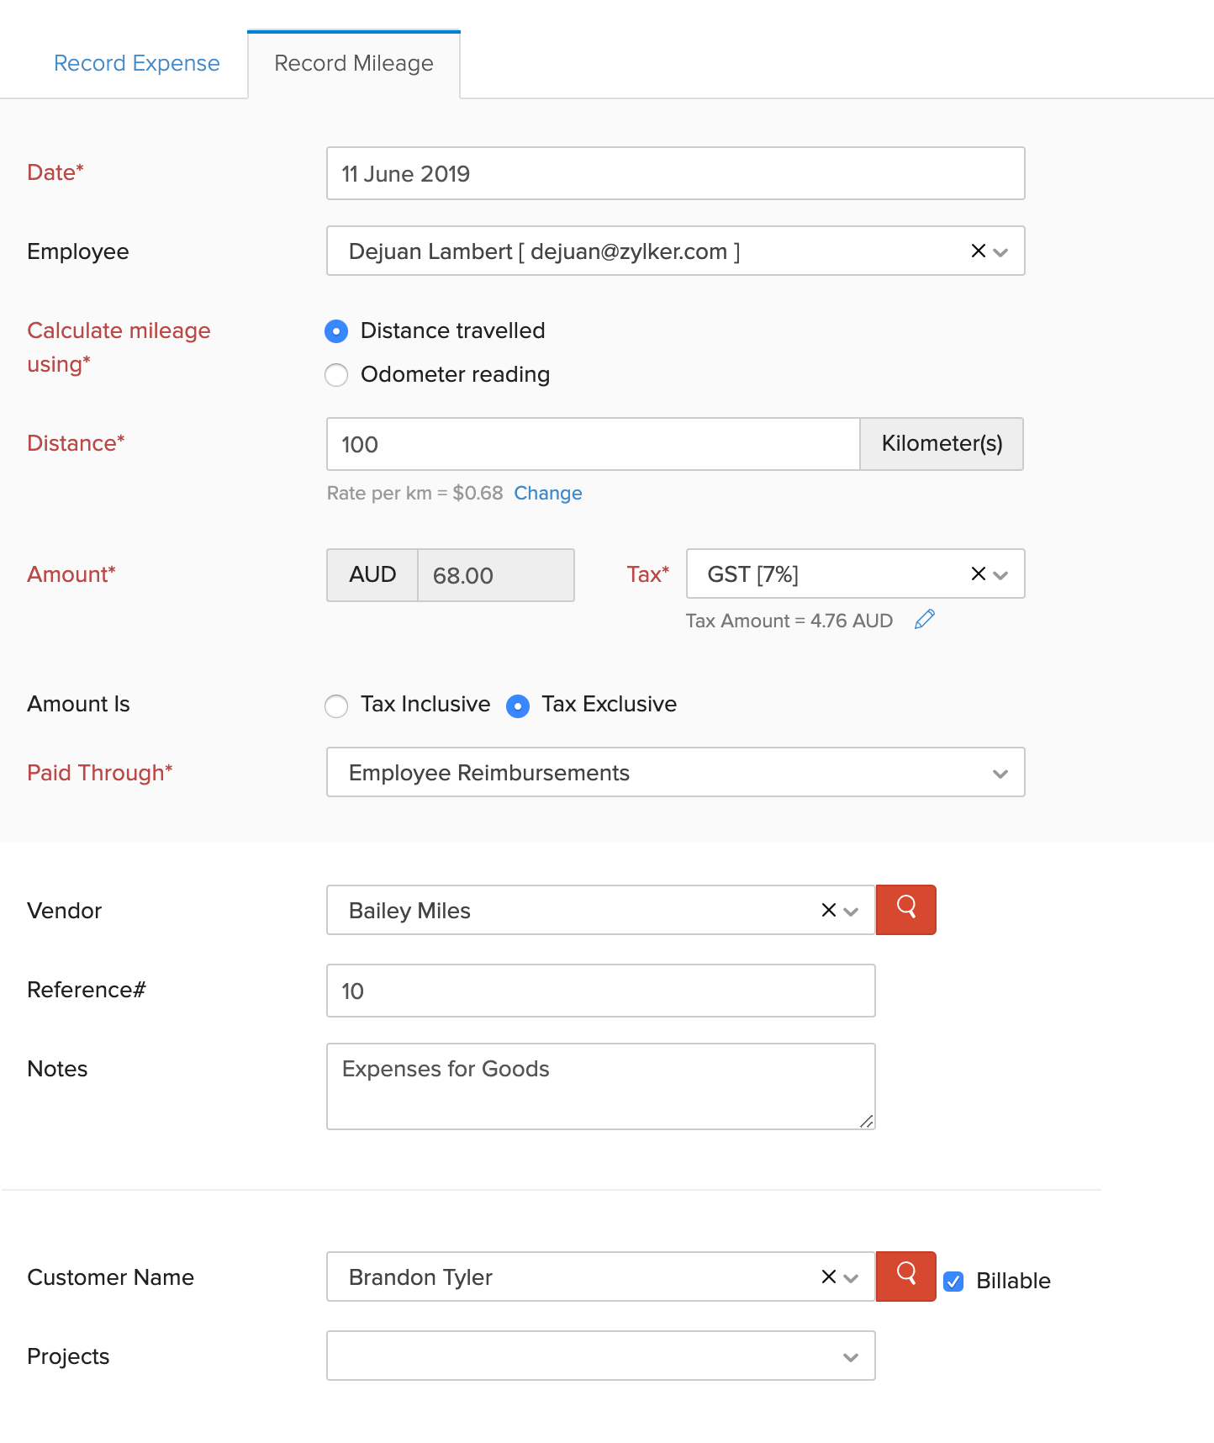This screenshot has height=1443, width=1214.
Task: Select the Odometer reading radio option
Action: click(336, 375)
